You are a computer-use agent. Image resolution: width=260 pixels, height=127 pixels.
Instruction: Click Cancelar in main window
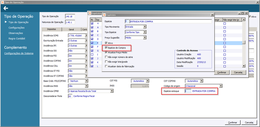click(x=249, y=122)
